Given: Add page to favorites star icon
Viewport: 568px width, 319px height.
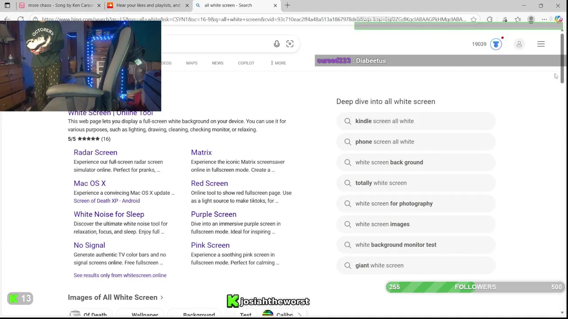Looking at the screenshot, I should point(473,19).
